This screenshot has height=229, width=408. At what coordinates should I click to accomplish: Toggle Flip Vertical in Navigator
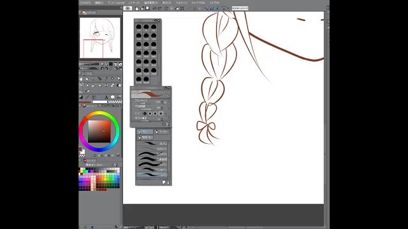[120, 68]
